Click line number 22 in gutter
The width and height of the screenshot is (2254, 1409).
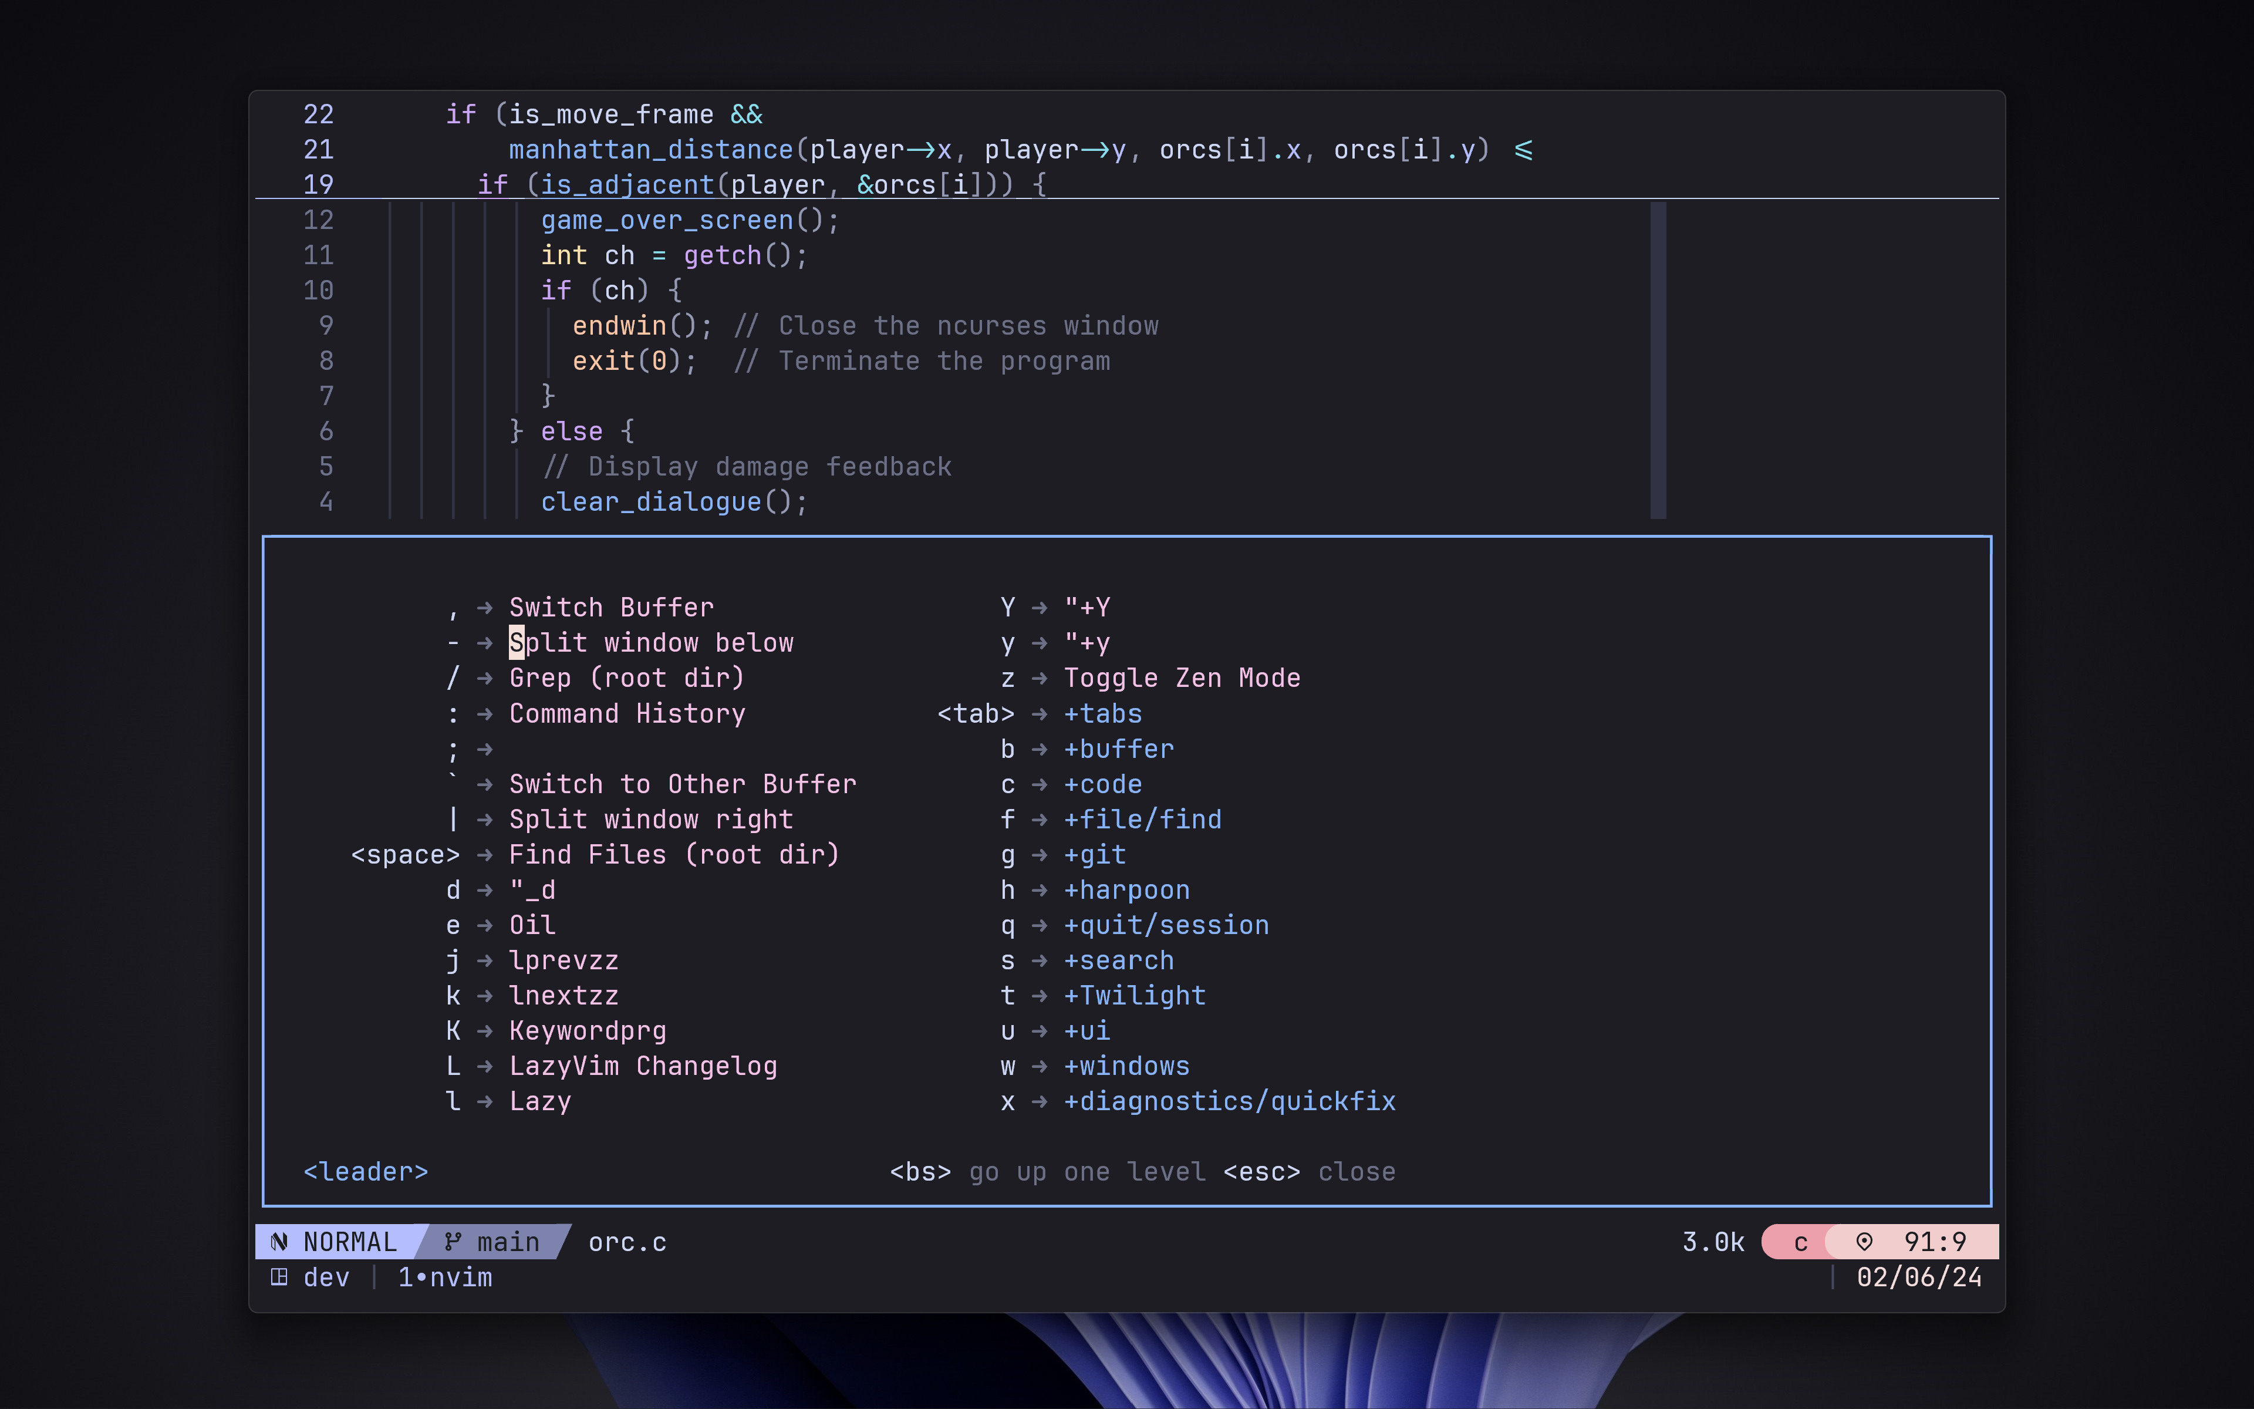[319, 114]
